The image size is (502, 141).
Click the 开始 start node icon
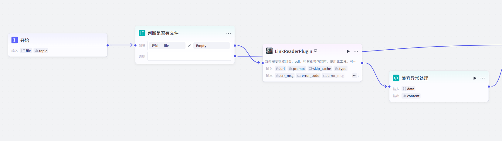pos(15,40)
